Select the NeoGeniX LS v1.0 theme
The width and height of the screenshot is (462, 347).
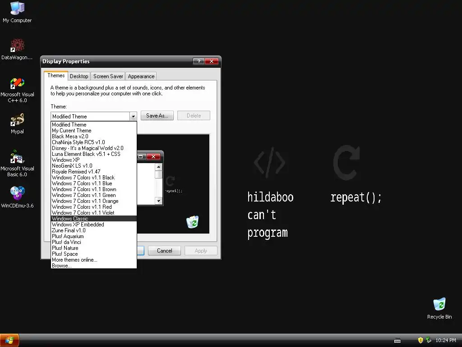click(94, 166)
